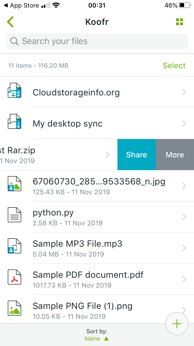Tap the python.py text file icon

pos(14,215)
